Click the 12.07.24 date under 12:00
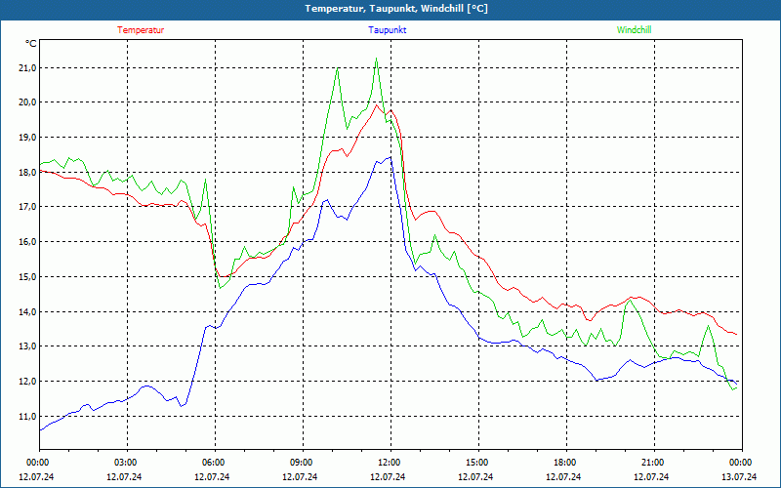 [x=388, y=476]
